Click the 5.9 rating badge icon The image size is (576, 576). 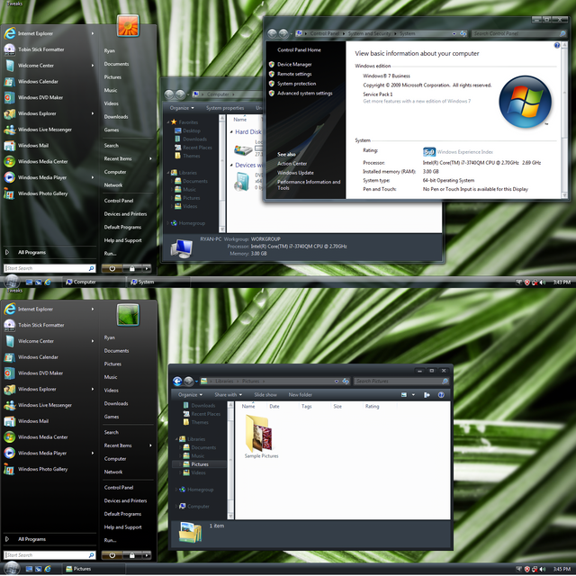click(x=429, y=152)
